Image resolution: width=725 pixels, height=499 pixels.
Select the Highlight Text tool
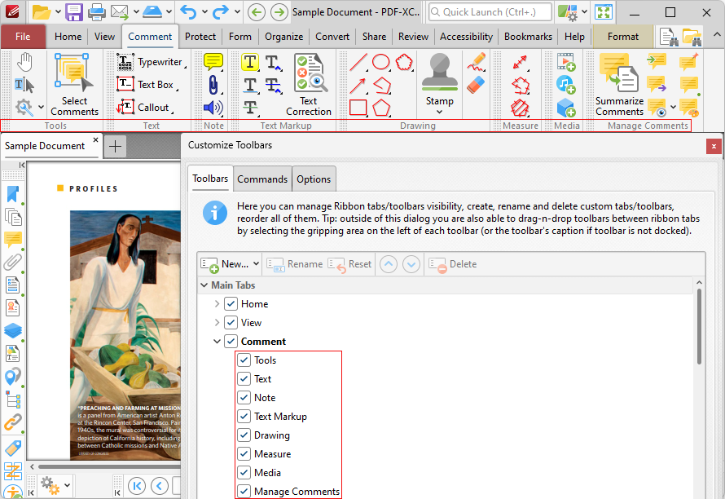(250, 62)
